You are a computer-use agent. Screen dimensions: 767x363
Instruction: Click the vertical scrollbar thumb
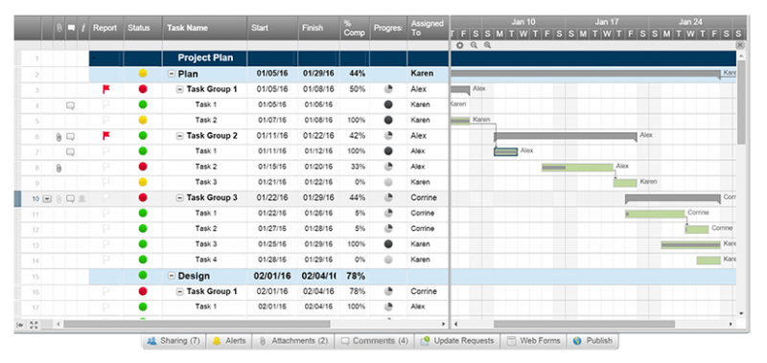coord(740,102)
